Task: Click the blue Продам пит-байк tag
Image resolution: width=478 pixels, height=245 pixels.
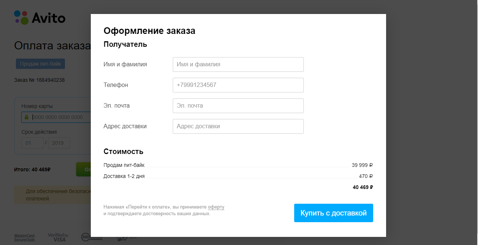Action: (x=40, y=64)
